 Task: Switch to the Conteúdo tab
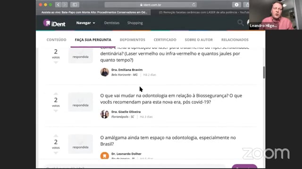point(56,40)
